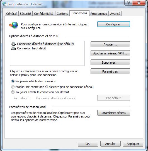This screenshot has width=148, height=151.
Task: Click Ajouter un réseau VPN... button
Action: tap(110, 53)
